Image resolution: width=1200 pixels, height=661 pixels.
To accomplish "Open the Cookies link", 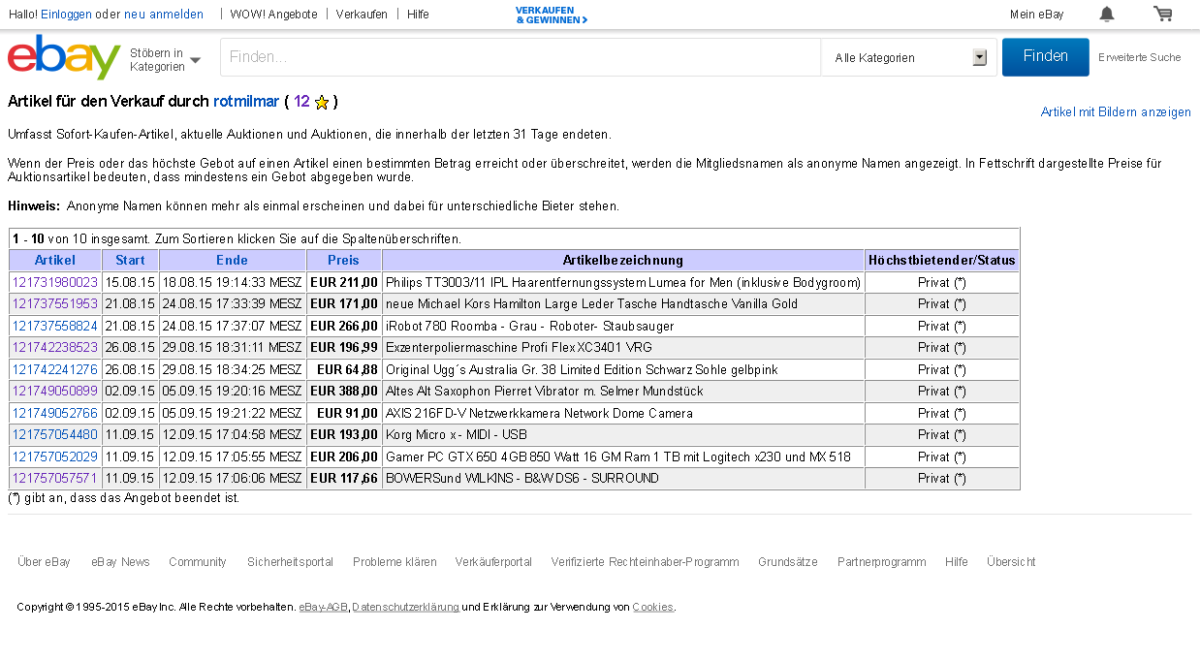I will (653, 608).
